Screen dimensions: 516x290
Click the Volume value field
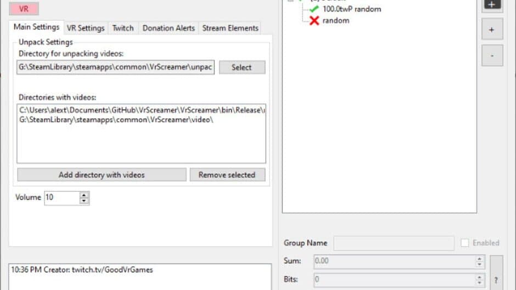[x=62, y=197]
